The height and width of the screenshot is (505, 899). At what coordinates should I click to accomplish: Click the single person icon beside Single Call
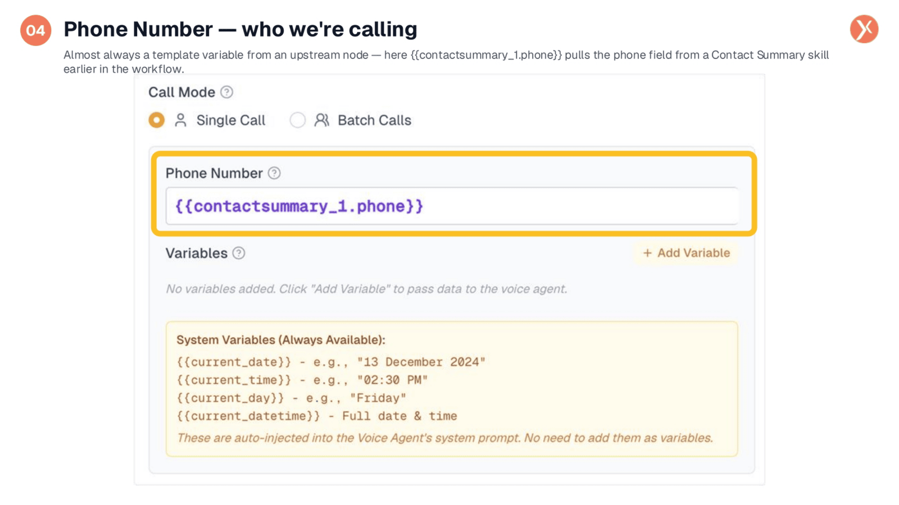(180, 120)
